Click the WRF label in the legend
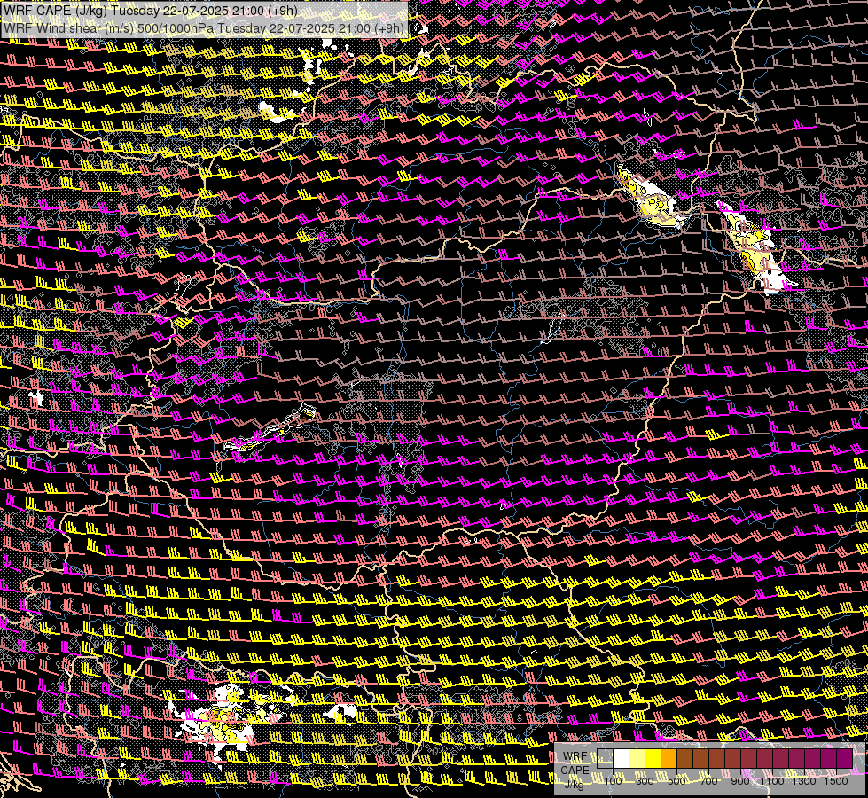The image size is (868, 798). click(575, 756)
